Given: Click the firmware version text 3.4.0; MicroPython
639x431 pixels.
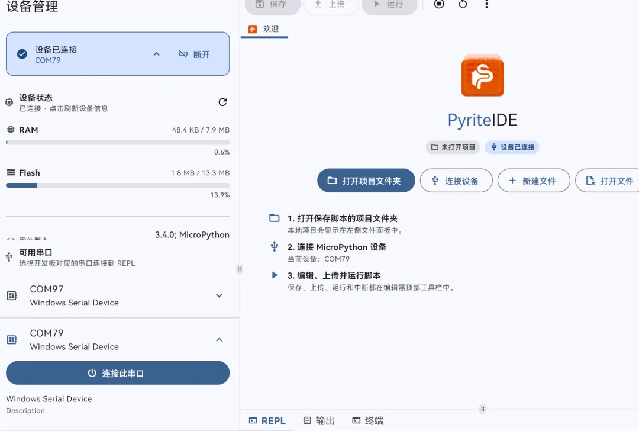Looking at the screenshot, I should click(192, 235).
